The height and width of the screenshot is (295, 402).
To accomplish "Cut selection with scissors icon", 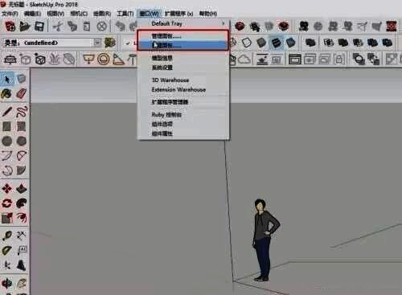I will click(57, 27).
